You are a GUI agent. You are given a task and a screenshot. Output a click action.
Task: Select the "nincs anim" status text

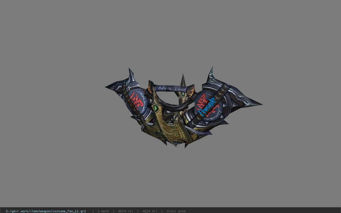(x=176, y=211)
